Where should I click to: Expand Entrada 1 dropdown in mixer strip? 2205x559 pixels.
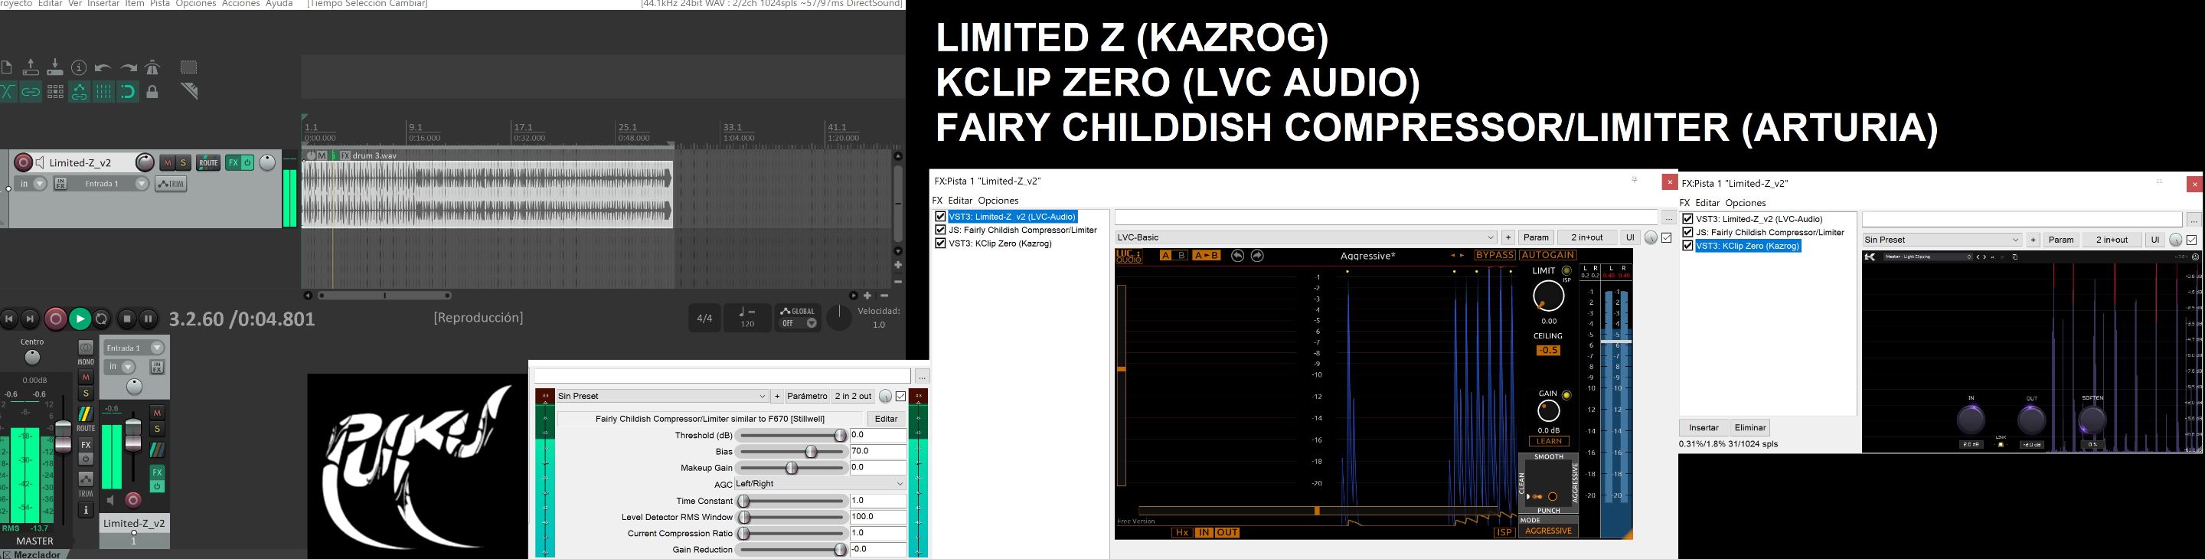coord(158,348)
